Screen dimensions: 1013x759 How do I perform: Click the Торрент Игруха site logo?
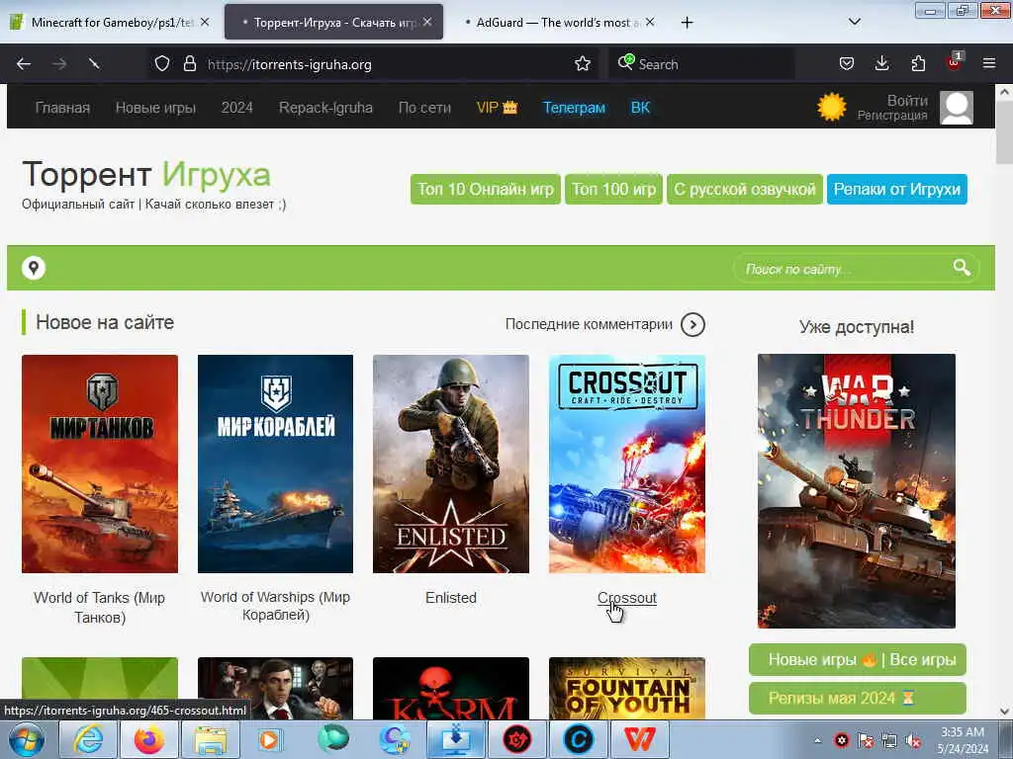pos(146,174)
